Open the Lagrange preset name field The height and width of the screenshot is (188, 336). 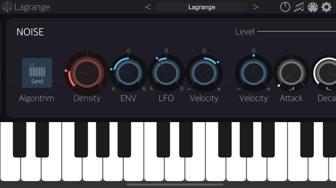(202, 7)
